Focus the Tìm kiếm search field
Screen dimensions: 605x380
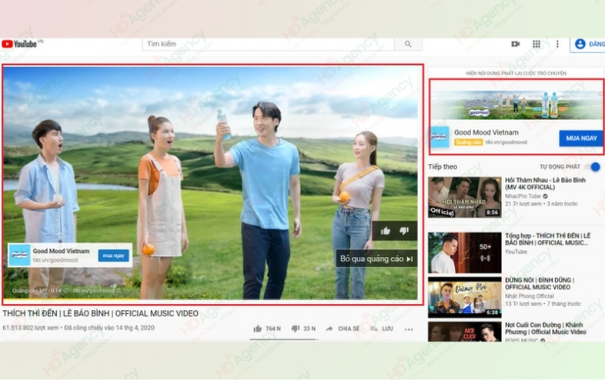click(268, 44)
